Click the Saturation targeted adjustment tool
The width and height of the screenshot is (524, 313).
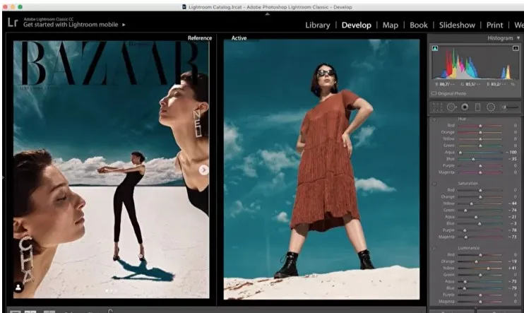pyautogui.click(x=434, y=184)
